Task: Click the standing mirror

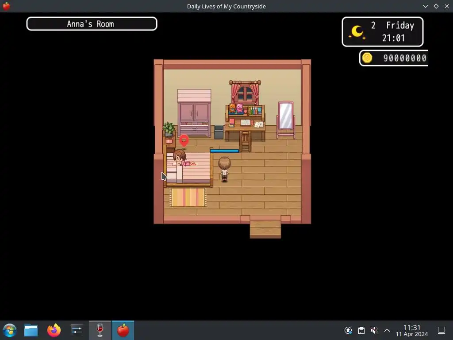Action: coord(286,120)
